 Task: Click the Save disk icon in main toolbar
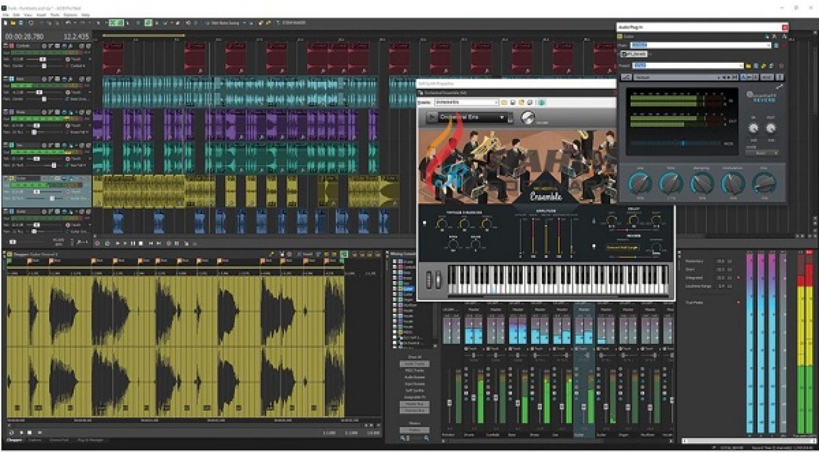click(21, 23)
